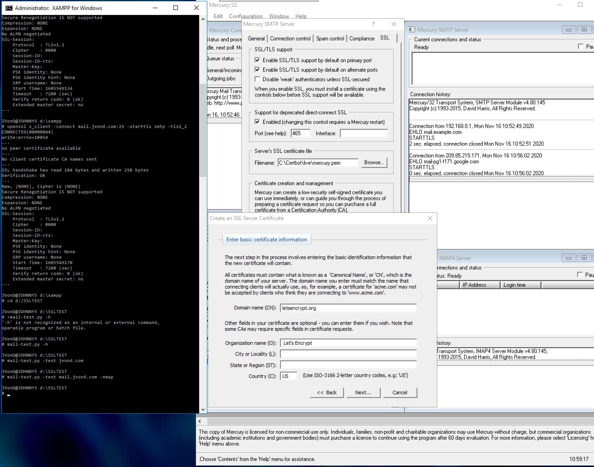Image resolution: width=594 pixels, height=467 pixels.
Task: Click the 'EHLO mail-pg1-f171.google.com' history line
Action: 444,161
